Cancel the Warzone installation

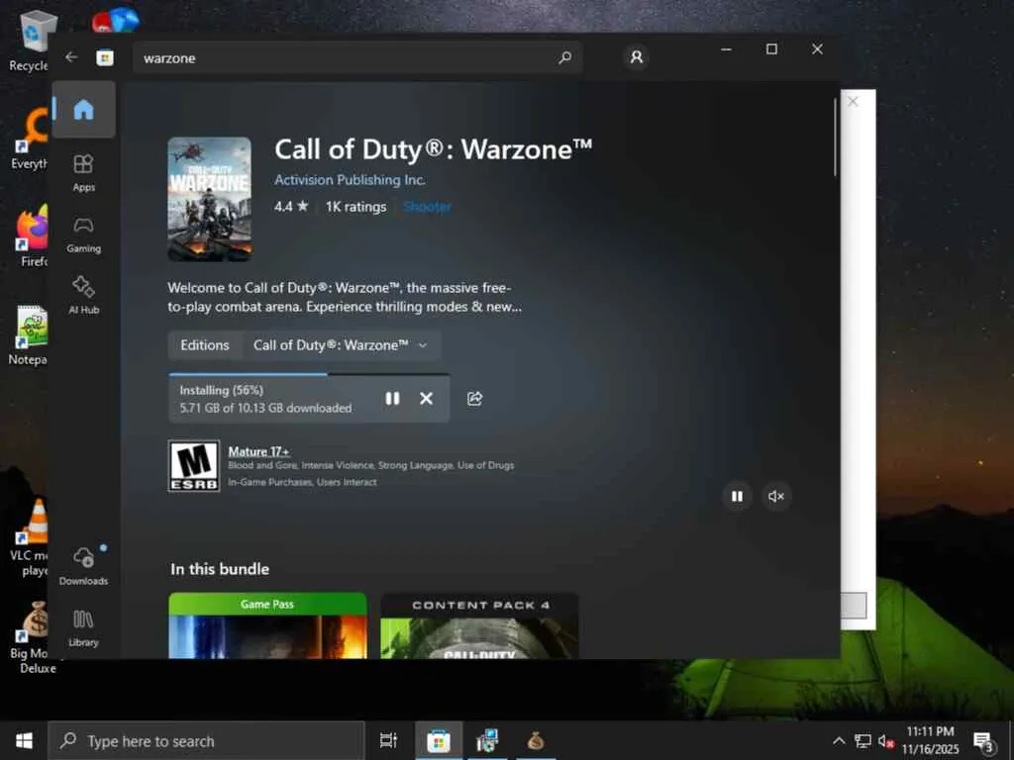[426, 398]
